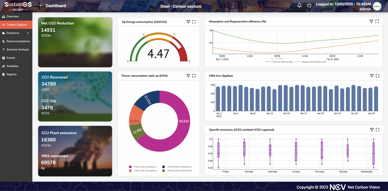Viewport: 388px width, 191px height.
Task: Open the Admin profile avatar menu
Action: (377, 6)
